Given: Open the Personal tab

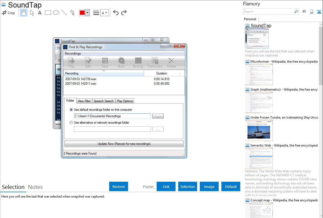Looking at the screenshot, I should point(250,19).
